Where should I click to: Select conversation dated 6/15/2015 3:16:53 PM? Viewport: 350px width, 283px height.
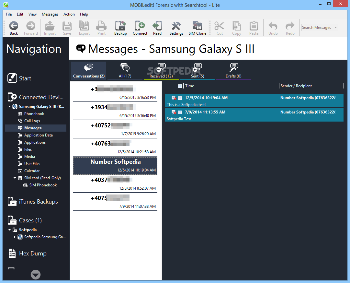coord(115,93)
